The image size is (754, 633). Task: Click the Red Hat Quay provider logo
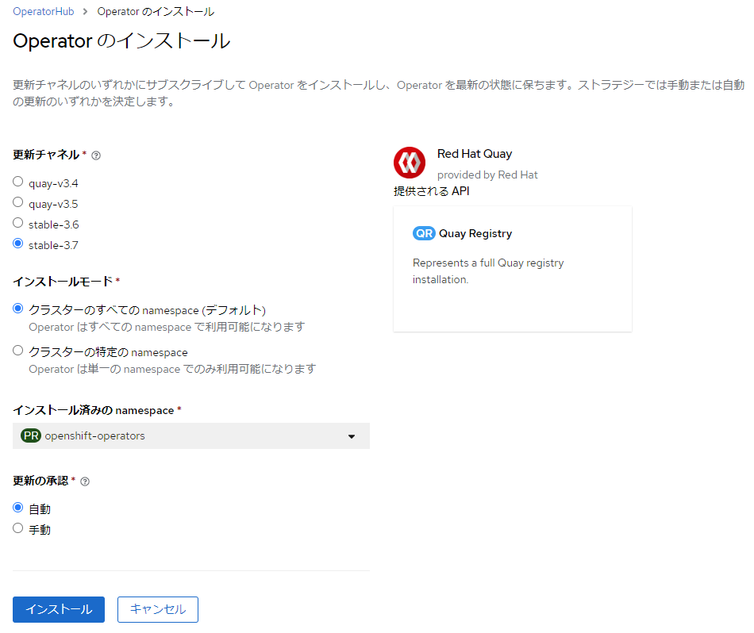point(410,162)
